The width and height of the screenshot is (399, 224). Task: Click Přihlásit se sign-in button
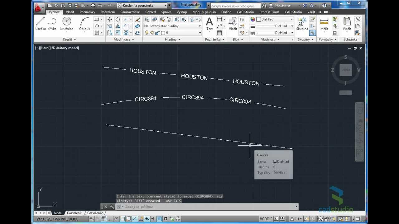point(280,6)
